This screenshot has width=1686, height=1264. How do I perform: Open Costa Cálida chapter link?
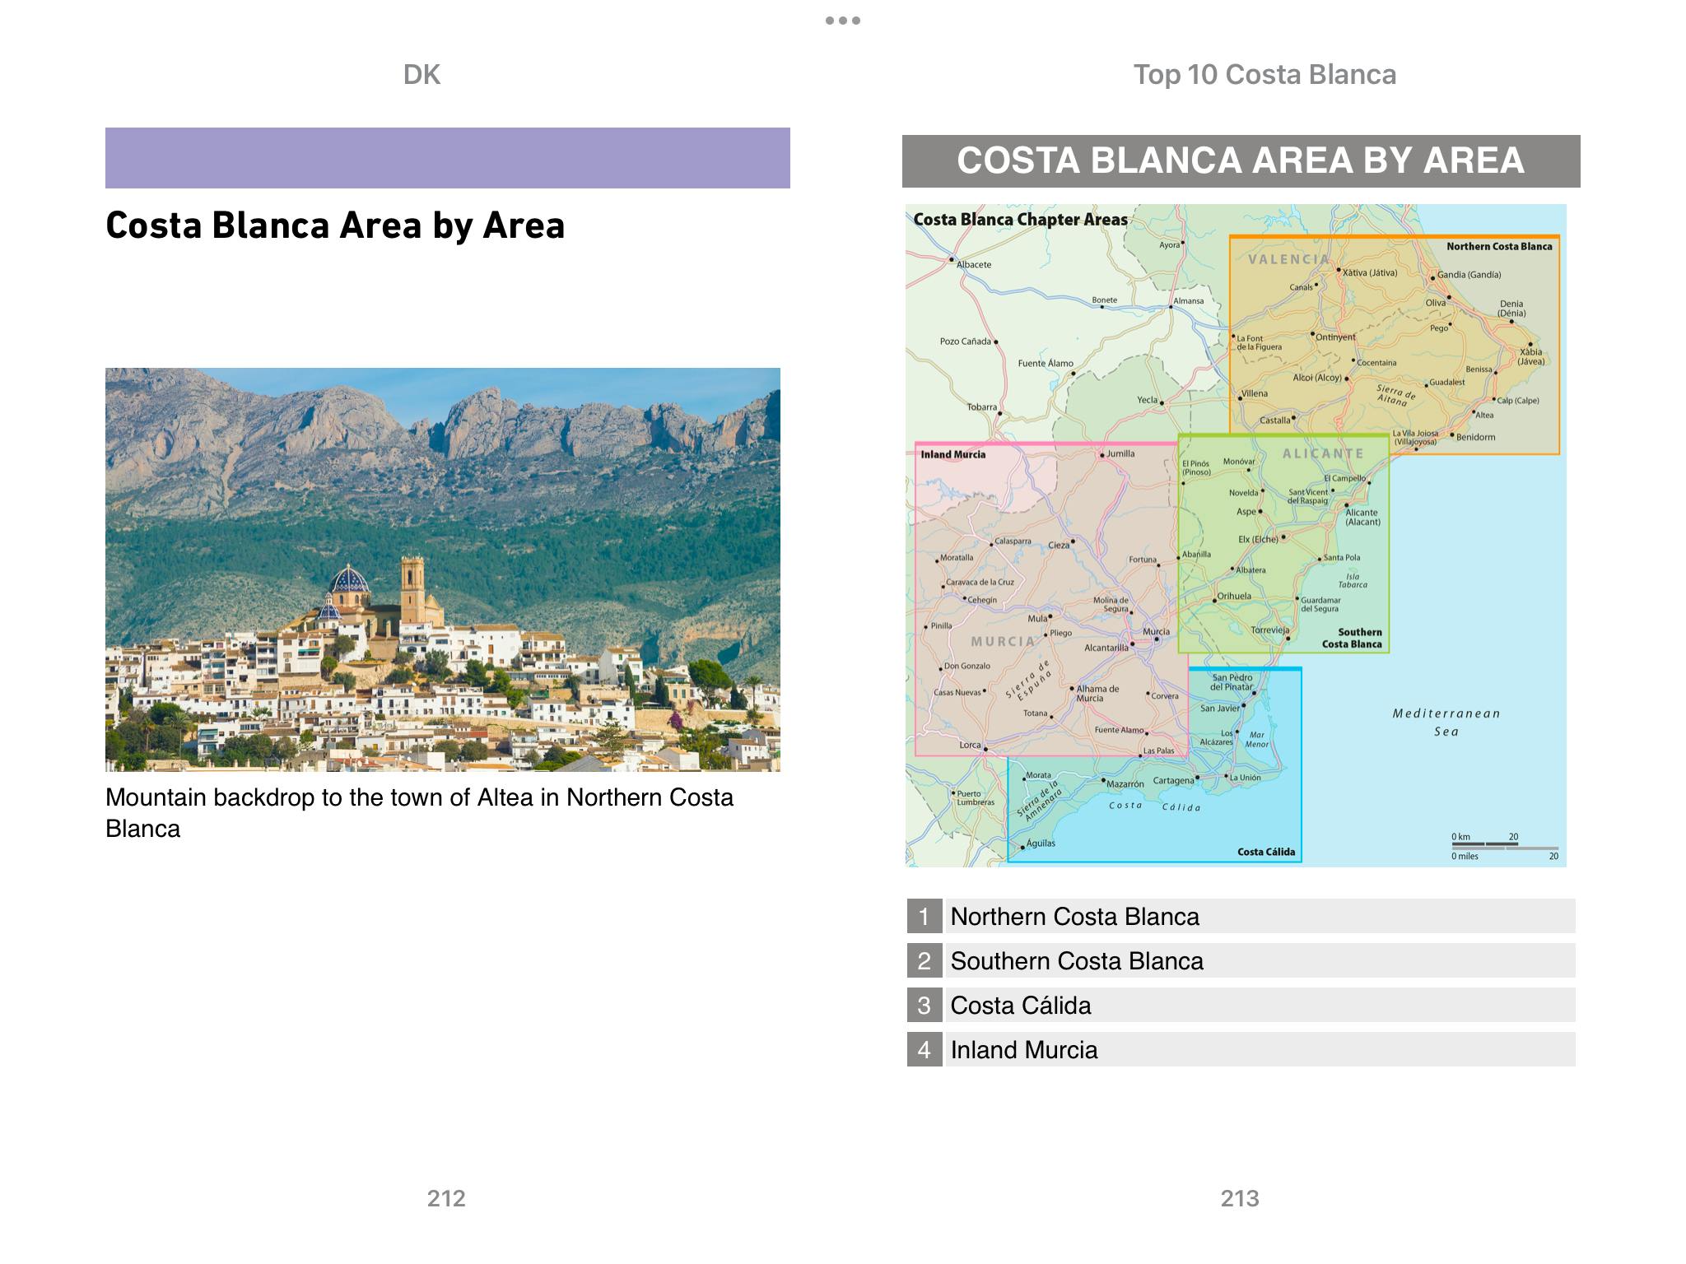(1020, 1005)
